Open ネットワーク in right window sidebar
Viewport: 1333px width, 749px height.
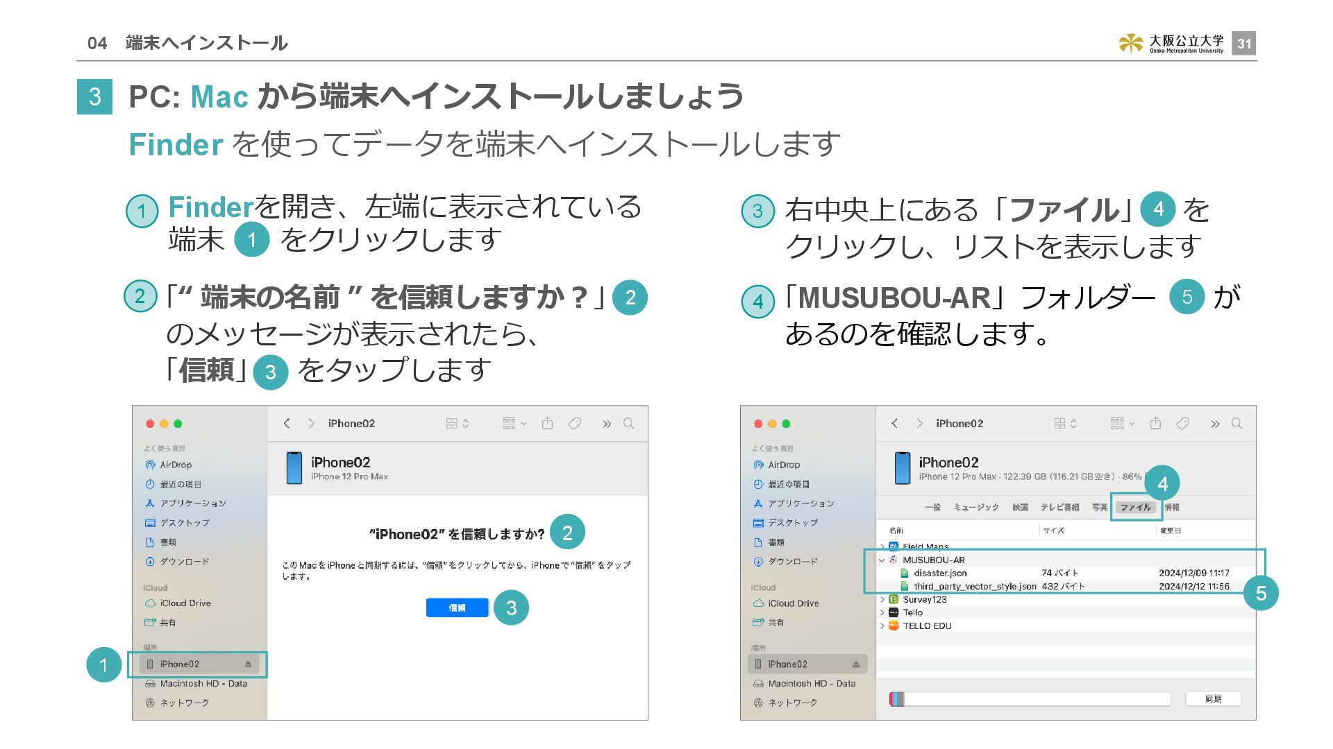point(786,703)
